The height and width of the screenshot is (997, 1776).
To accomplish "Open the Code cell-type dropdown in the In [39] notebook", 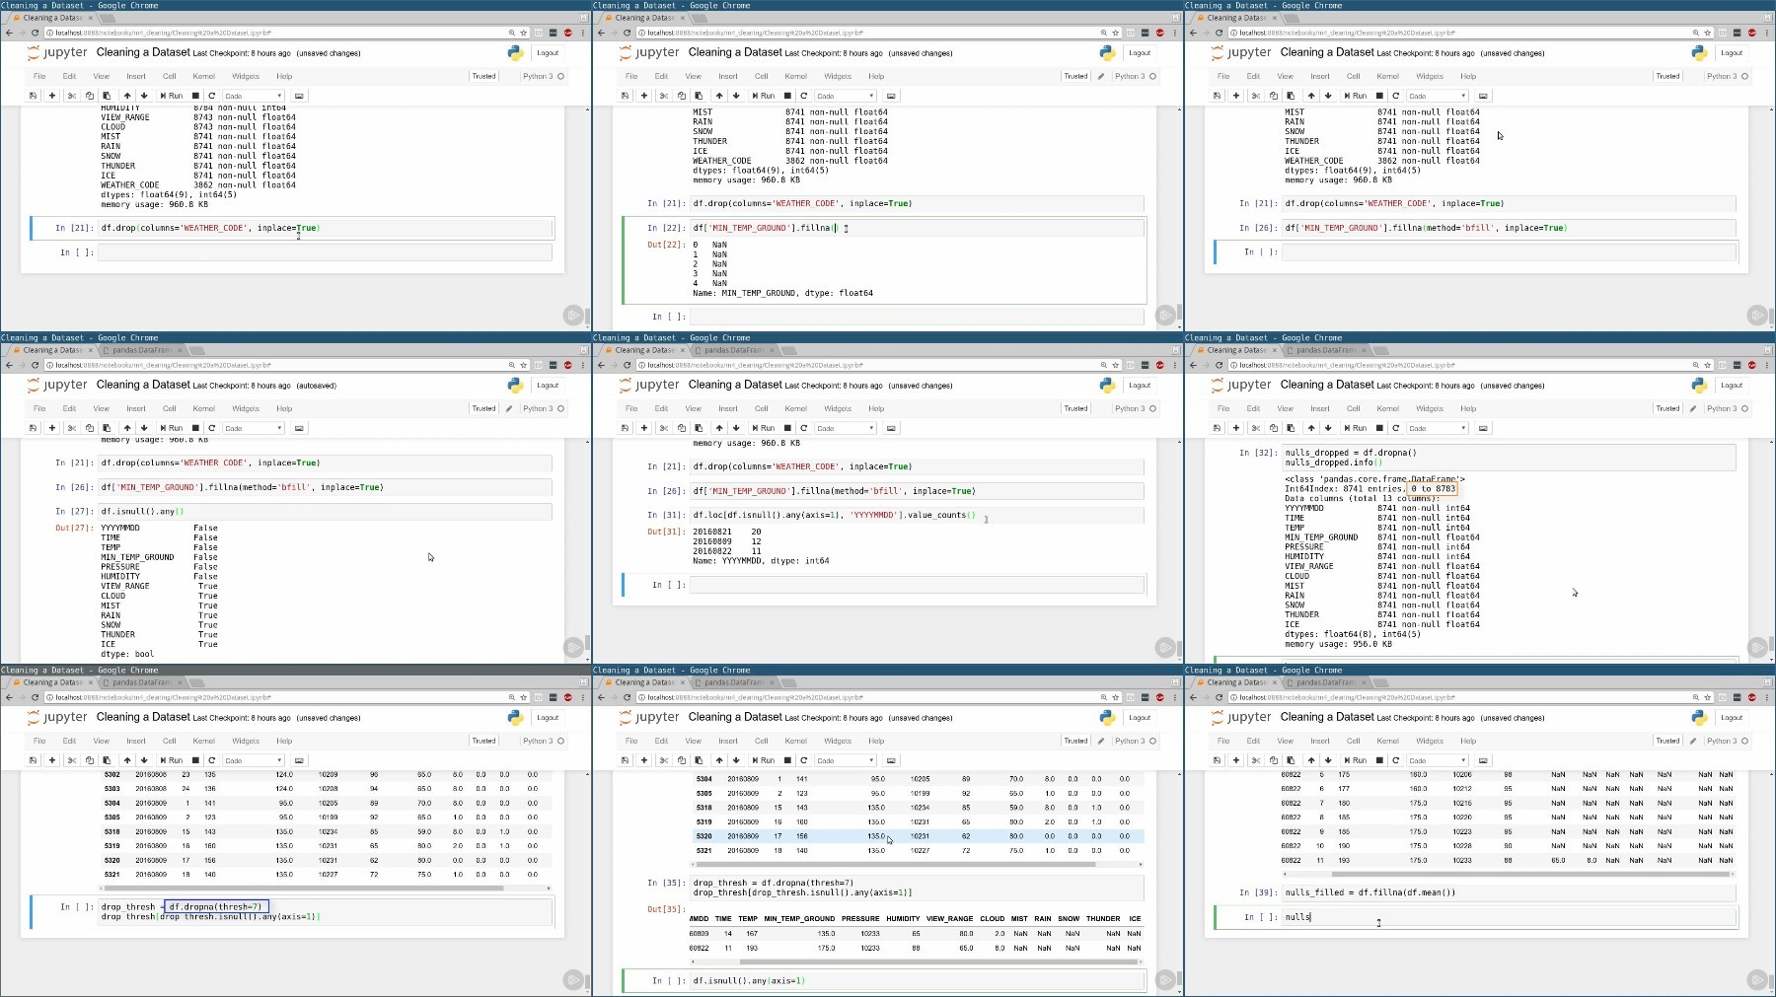I will coord(1438,760).
